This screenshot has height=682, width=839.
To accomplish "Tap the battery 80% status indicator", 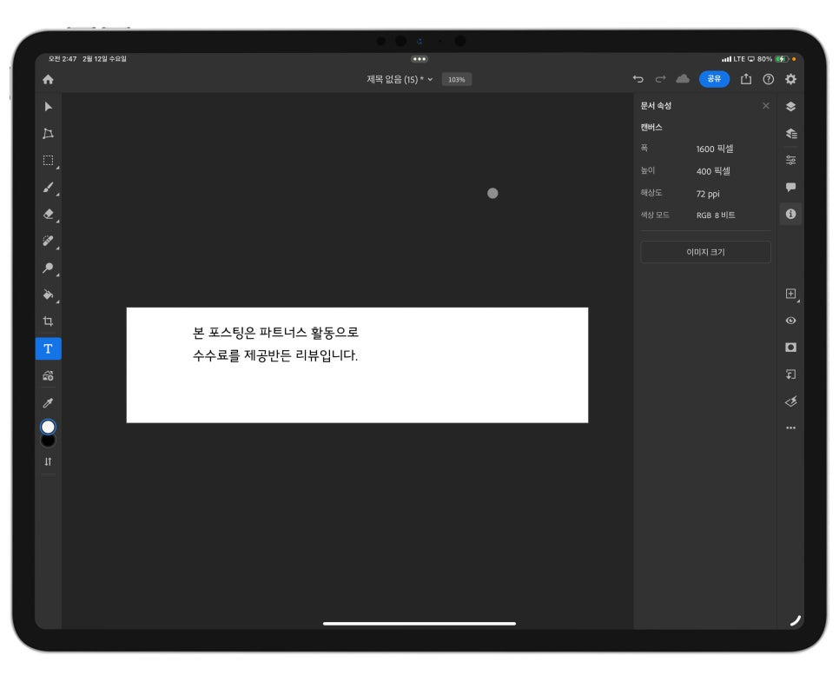I will (x=773, y=59).
